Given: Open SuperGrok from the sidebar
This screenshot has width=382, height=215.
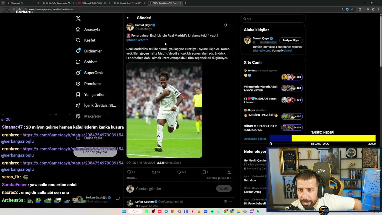Looking at the screenshot, I should [x=89, y=73].
